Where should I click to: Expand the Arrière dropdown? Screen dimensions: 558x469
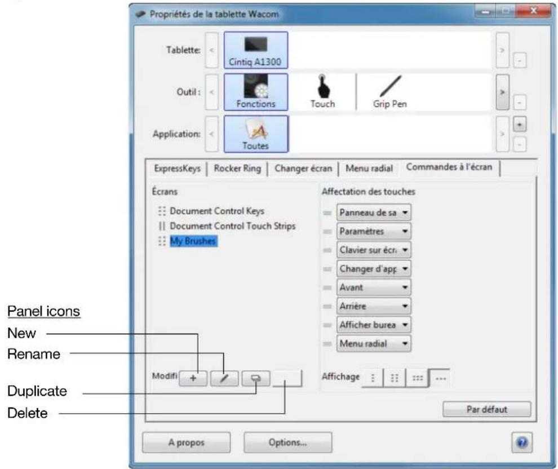click(x=374, y=306)
